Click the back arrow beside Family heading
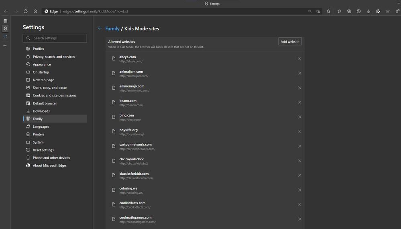Image resolution: width=401 pixels, height=229 pixels. pyautogui.click(x=100, y=29)
